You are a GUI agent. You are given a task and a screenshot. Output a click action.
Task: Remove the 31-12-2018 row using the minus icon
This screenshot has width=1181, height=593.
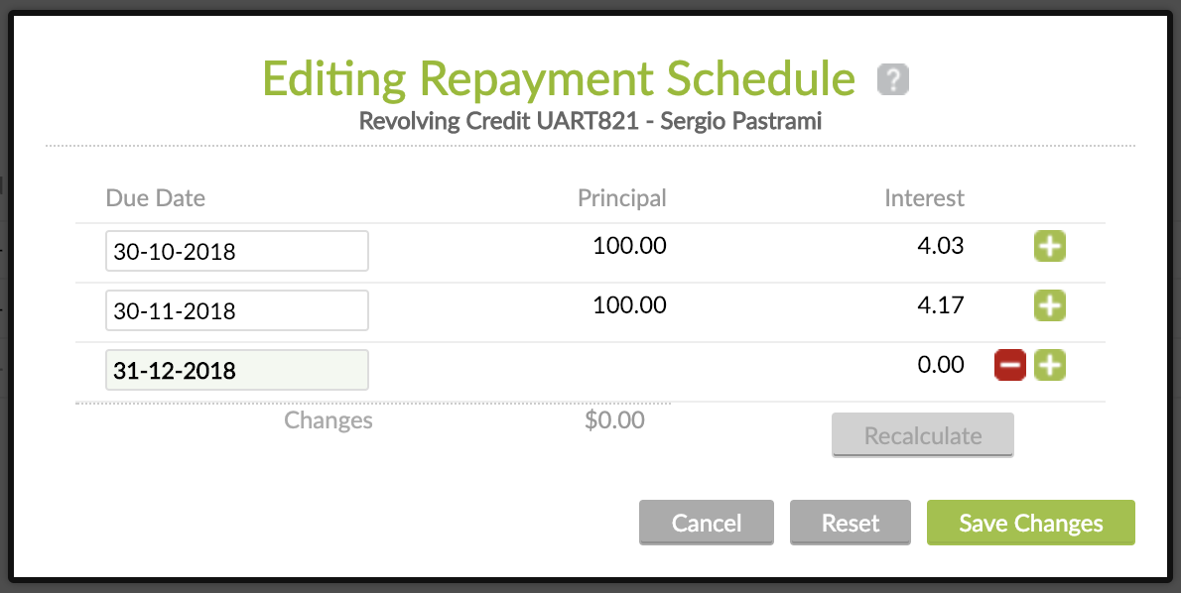(x=1009, y=365)
